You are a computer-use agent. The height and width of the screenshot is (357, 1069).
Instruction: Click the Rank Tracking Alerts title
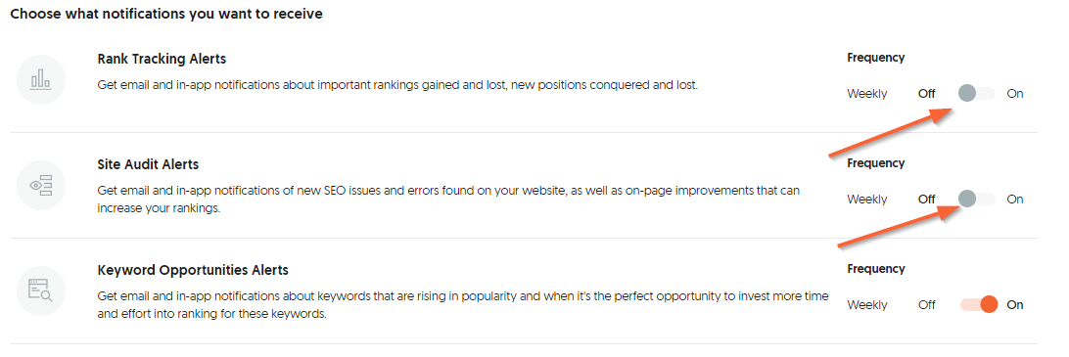(x=162, y=60)
